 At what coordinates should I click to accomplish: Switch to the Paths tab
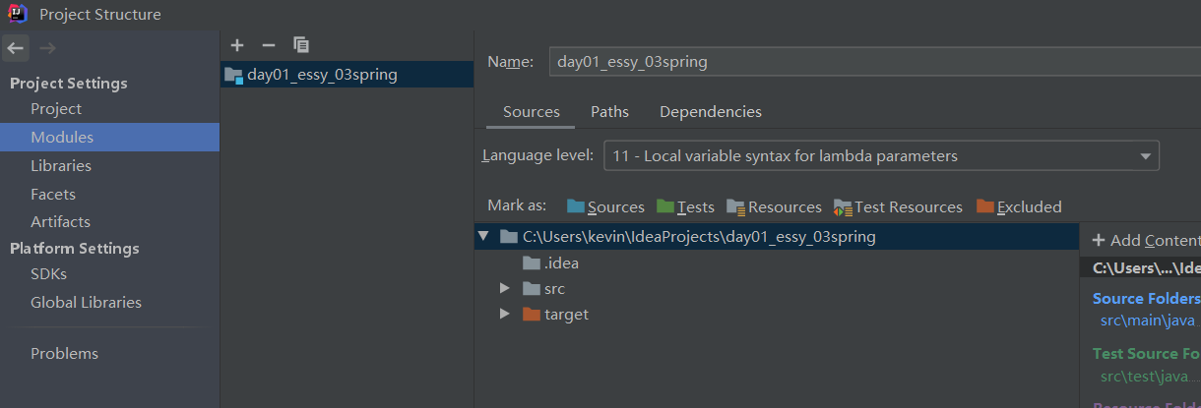[x=609, y=112]
